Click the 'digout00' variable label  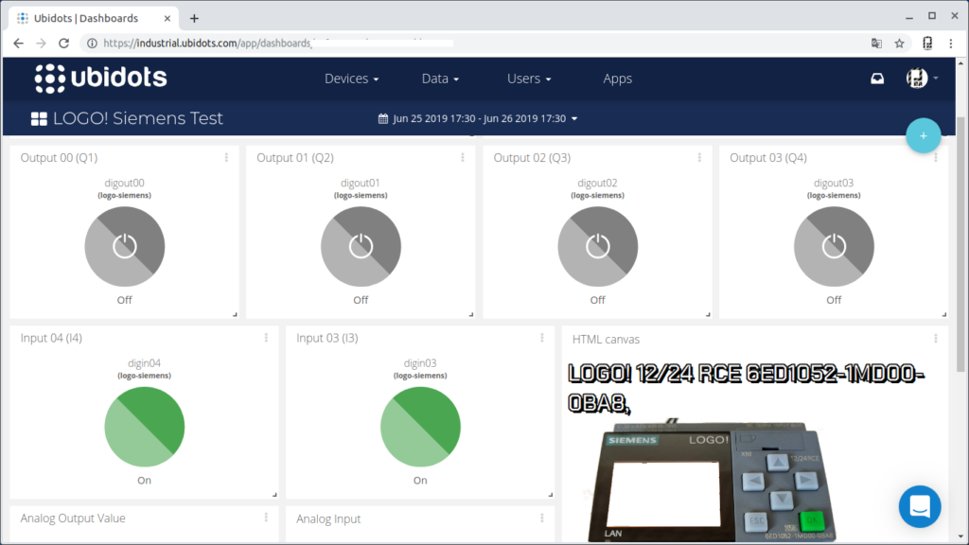point(124,183)
